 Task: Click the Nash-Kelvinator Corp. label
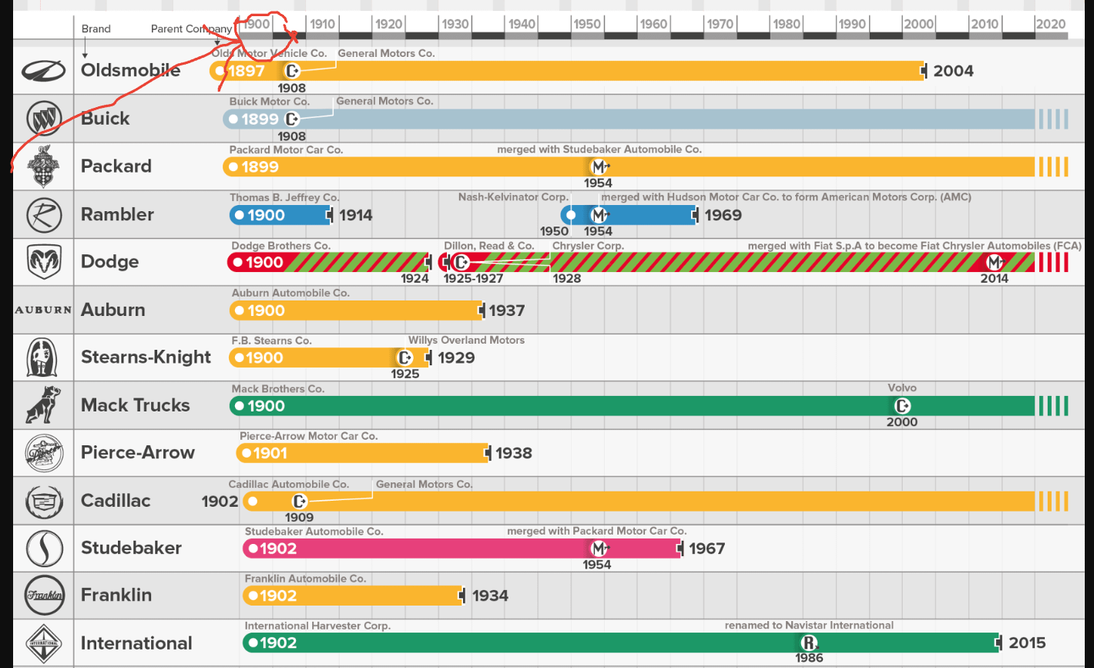pos(513,197)
